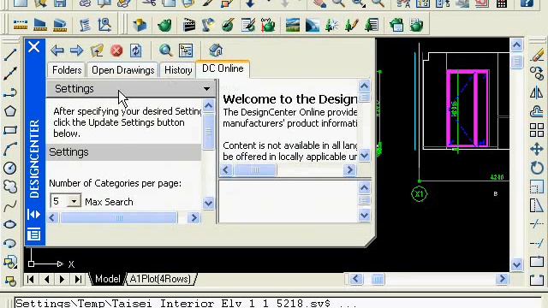Click the drawing area scroll-down arrow
The height and width of the screenshot is (308, 548).
click(x=516, y=264)
